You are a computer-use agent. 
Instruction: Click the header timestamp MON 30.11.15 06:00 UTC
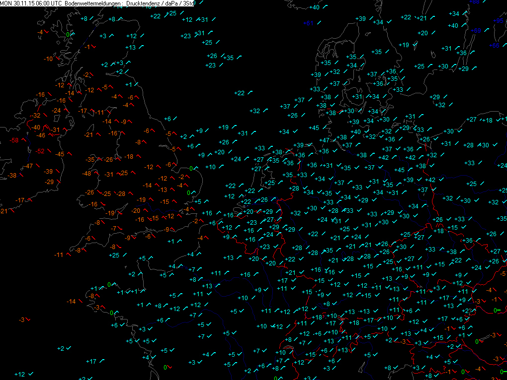click(31, 3)
